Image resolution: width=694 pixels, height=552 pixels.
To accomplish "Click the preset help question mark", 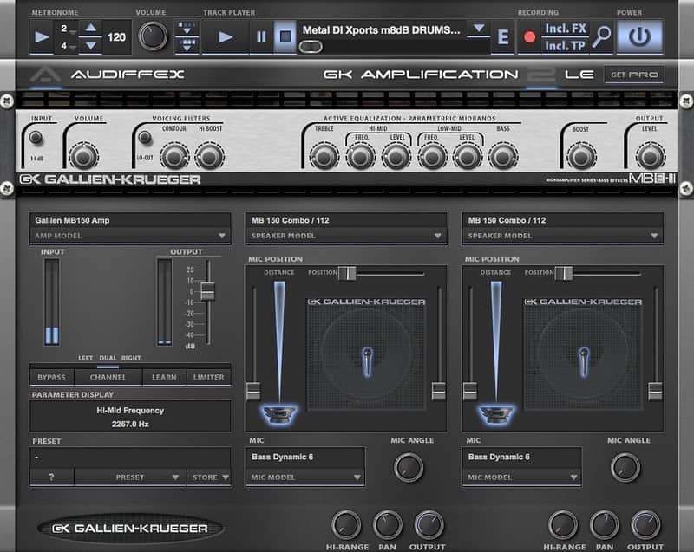I will point(52,477).
